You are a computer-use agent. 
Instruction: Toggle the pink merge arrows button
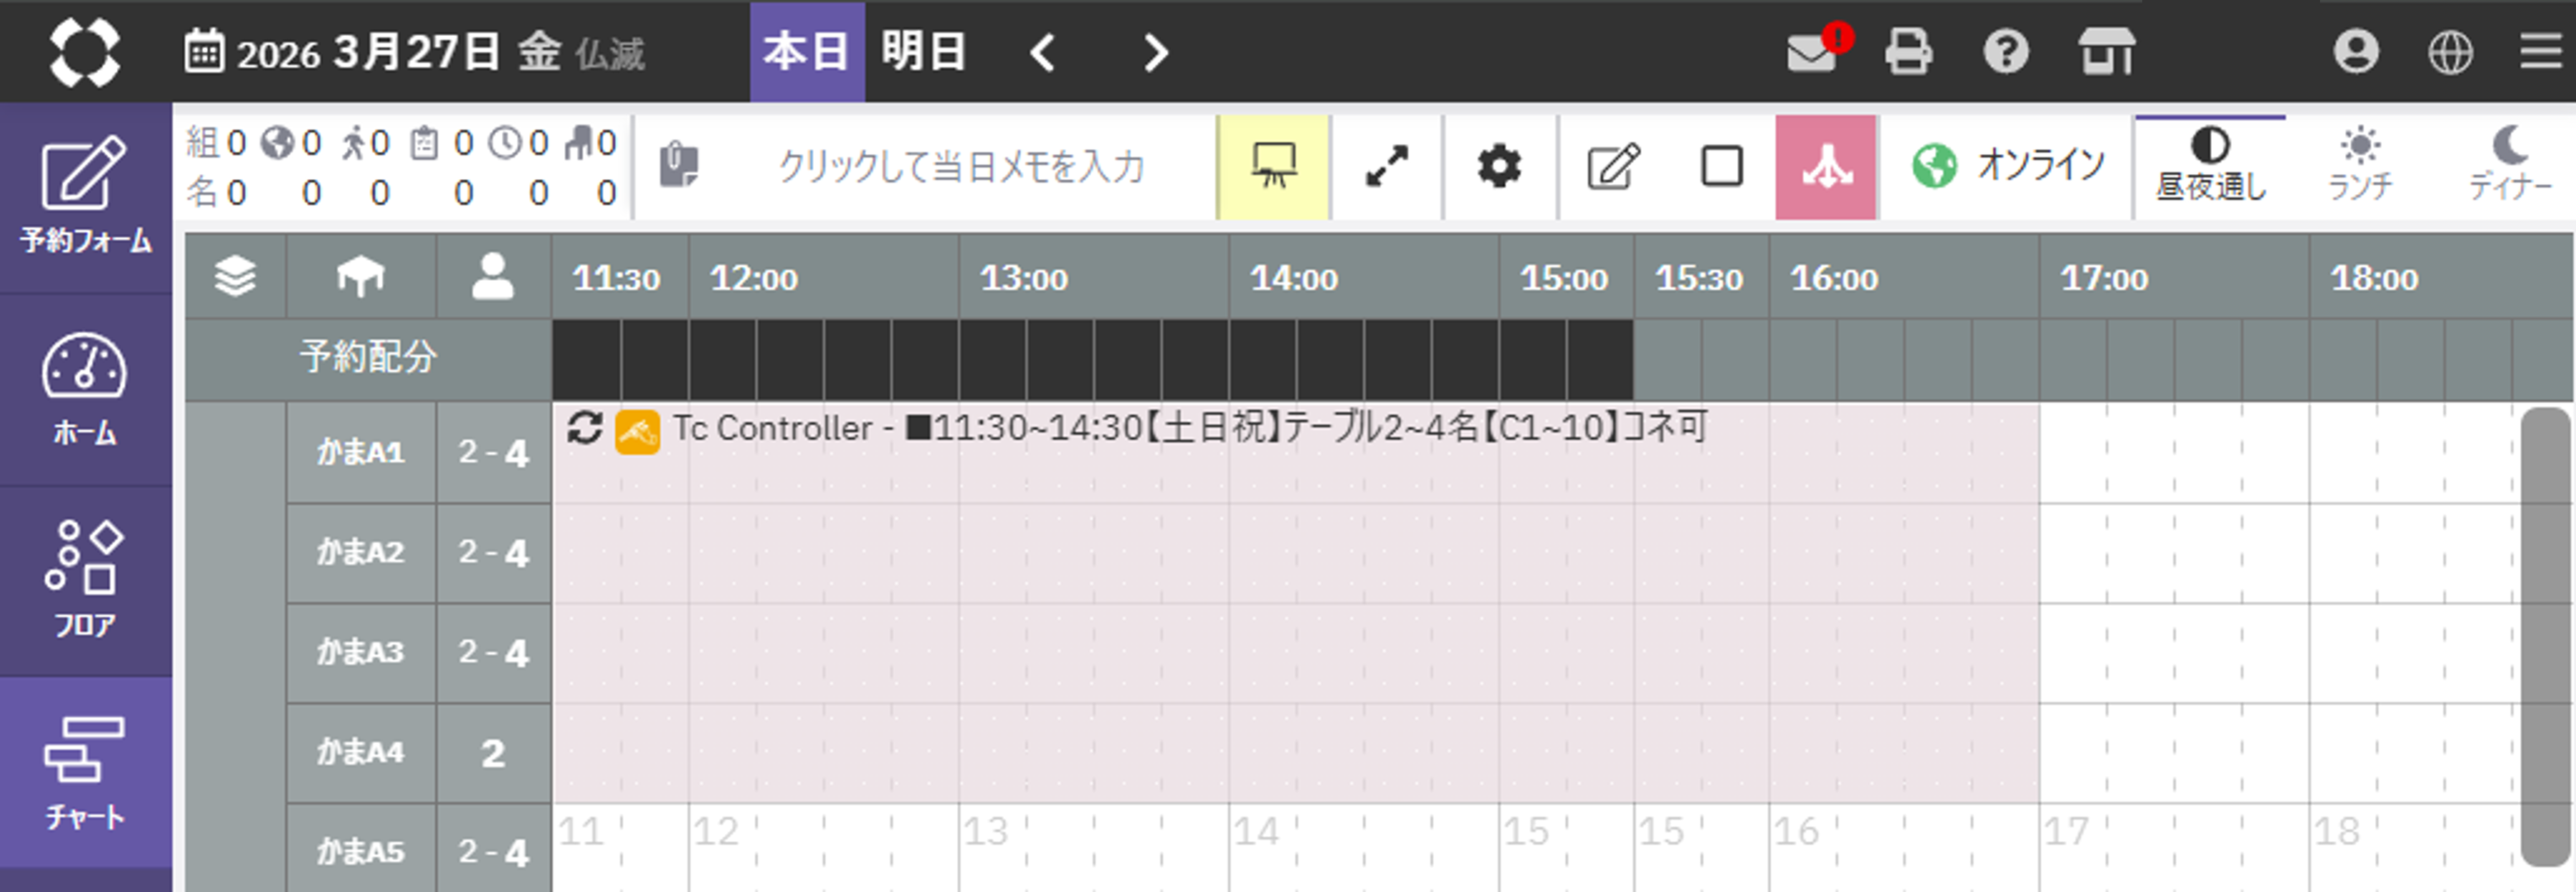[x=1826, y=167]
